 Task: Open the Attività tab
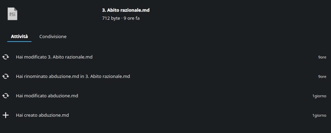click(19, 36)
